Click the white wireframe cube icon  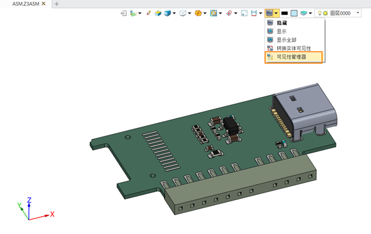click(x=182, y=13)
